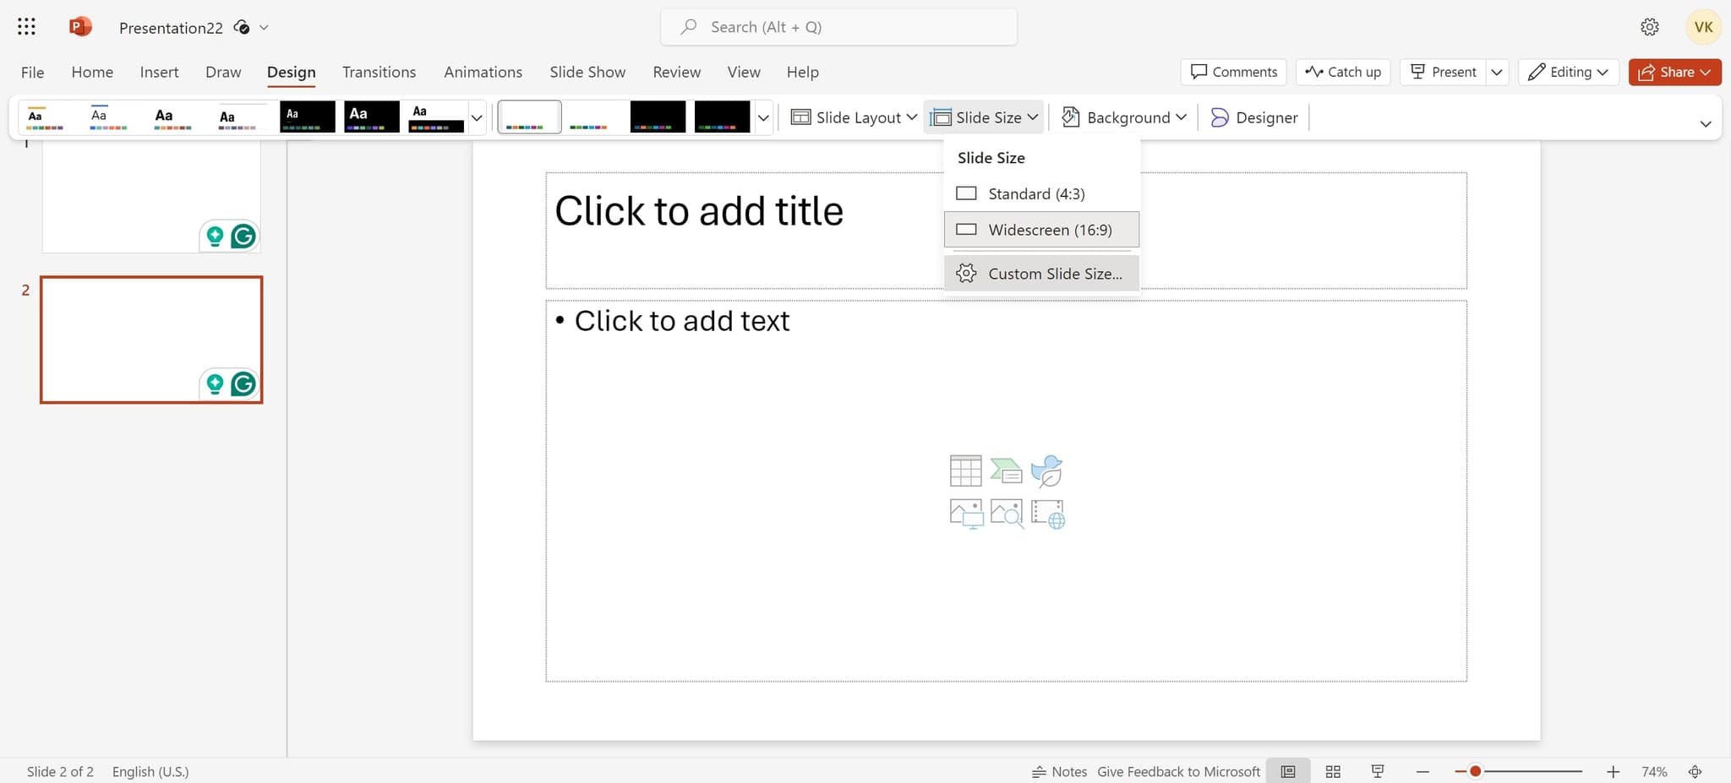
Task: Insert an online video placeholder icon
Action: pyautogui.click(x=1048, y=514)
